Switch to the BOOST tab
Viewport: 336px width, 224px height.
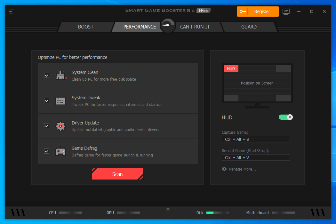(x=85, y=27)
